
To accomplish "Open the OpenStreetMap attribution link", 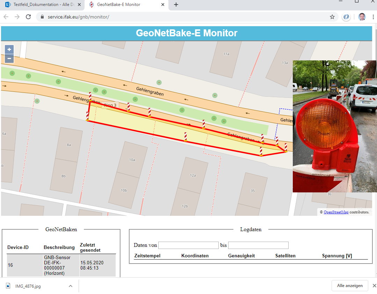I will coord(336,212).
